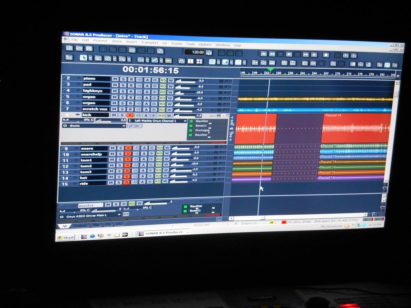The image size is (411, 308).
Task: Create a new project with the New file icon
Action: 70,48
